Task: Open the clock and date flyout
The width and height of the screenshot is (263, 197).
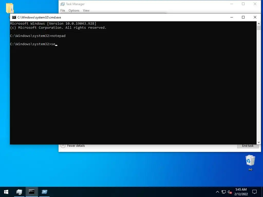Action: click(241, 192)
